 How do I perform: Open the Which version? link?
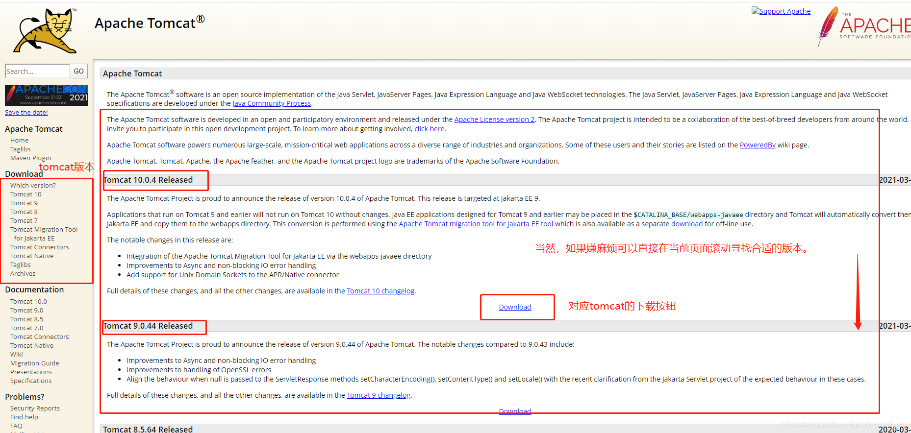pyautogui.click(x=33, y=185)
